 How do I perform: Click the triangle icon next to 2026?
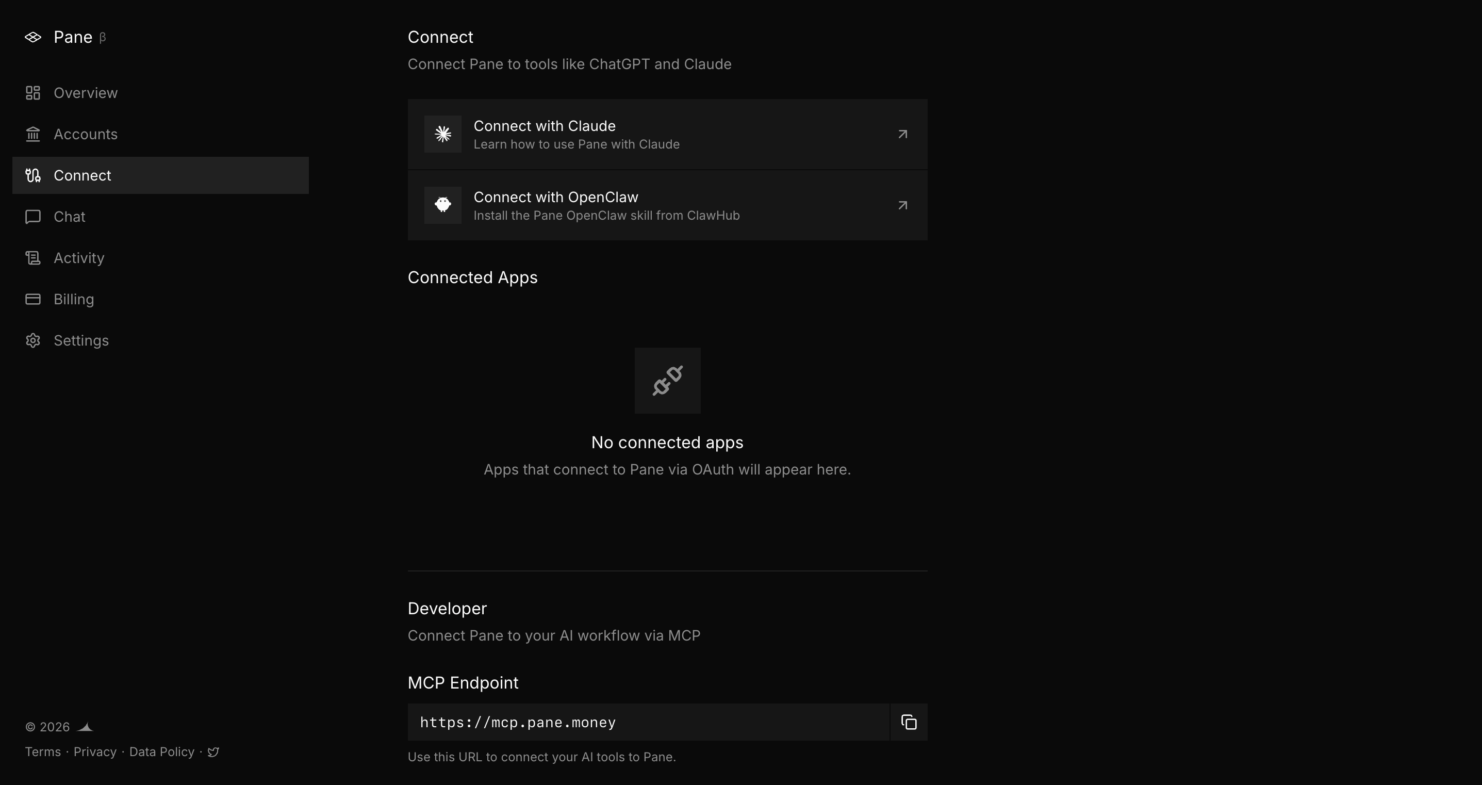click(85, 726)
